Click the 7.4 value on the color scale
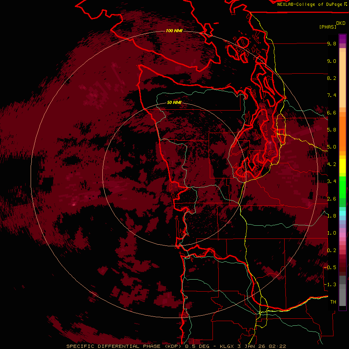 pos(332,95)
